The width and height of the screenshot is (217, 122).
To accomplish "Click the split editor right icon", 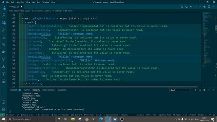I will (x=209, y=7).
